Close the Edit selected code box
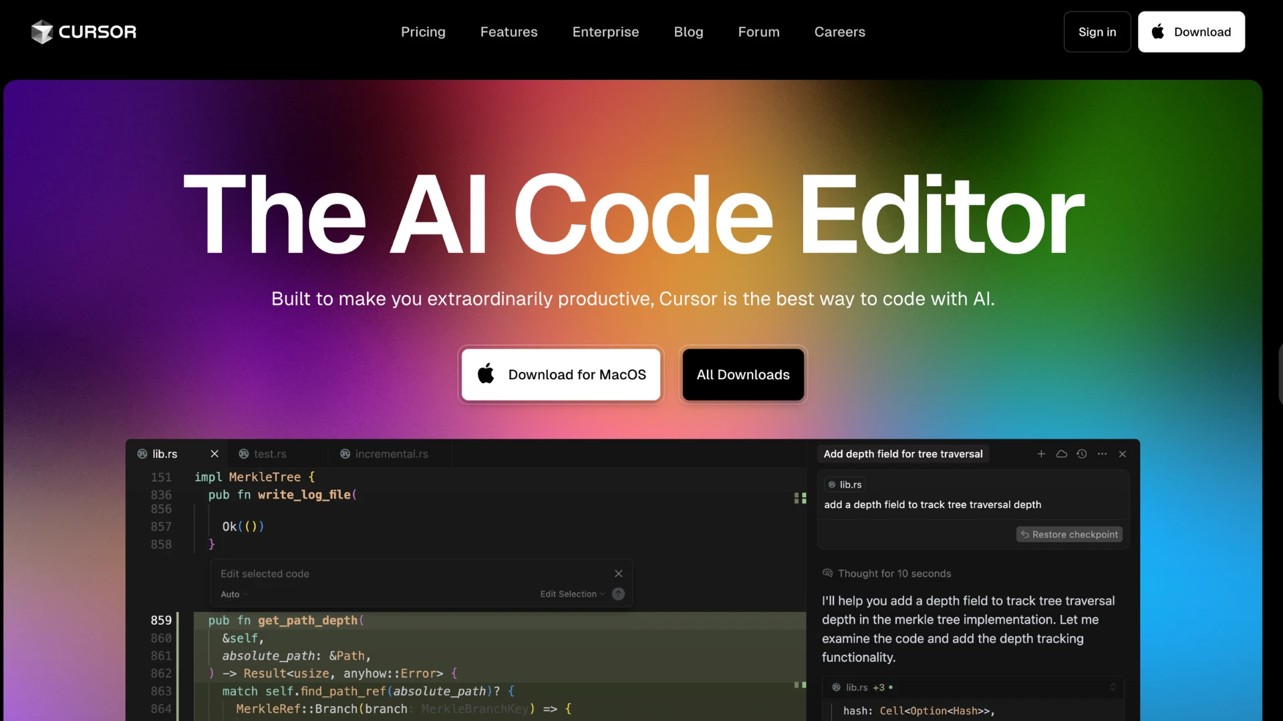Screen dimensions: 1283x721 (x=619, y=573)
